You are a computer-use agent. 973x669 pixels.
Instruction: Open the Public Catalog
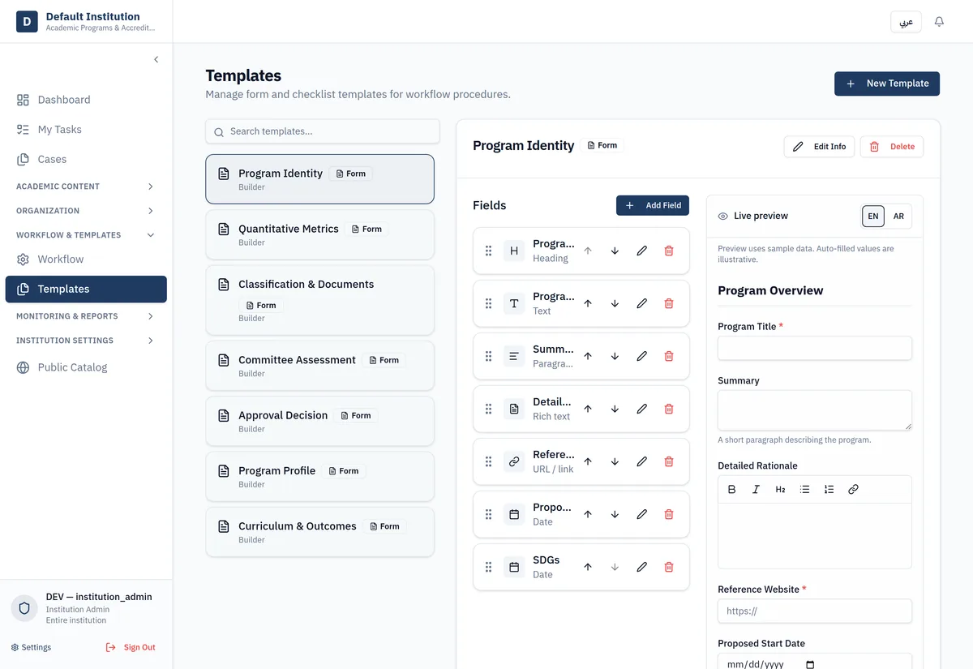86,367
